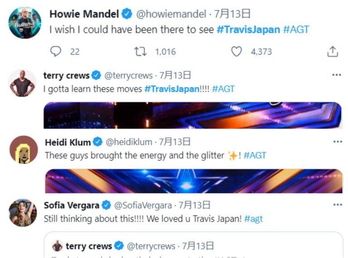This screenshot has height=258, width=348.
Task: Click the #AGT hashtag in Heidi Klum's tweet
Action: tap(255, 155)
